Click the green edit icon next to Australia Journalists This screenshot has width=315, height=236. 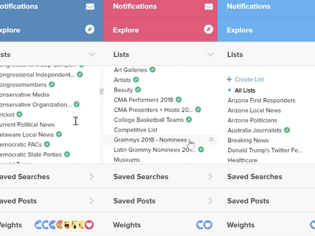287,130
